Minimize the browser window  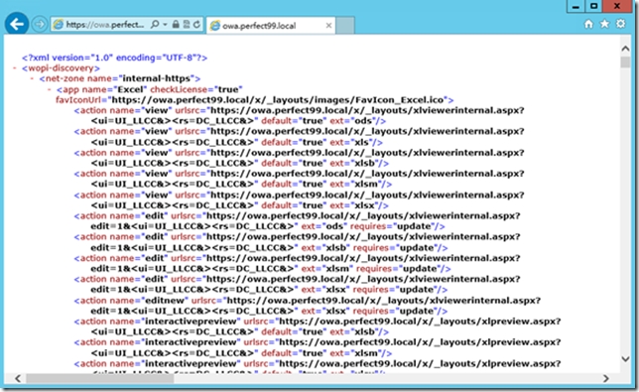[x=575, y=6]
